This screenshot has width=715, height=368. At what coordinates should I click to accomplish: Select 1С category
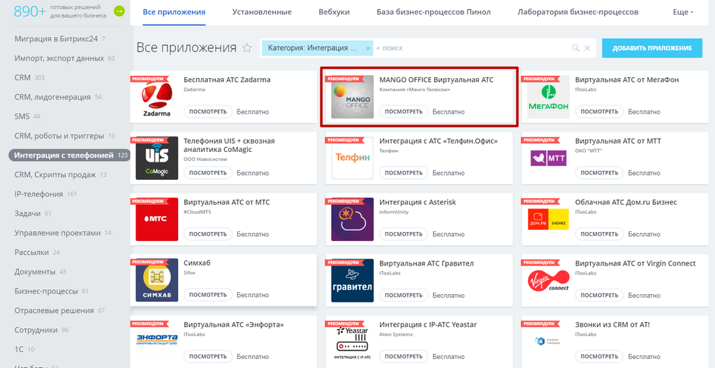click(24, 349)
